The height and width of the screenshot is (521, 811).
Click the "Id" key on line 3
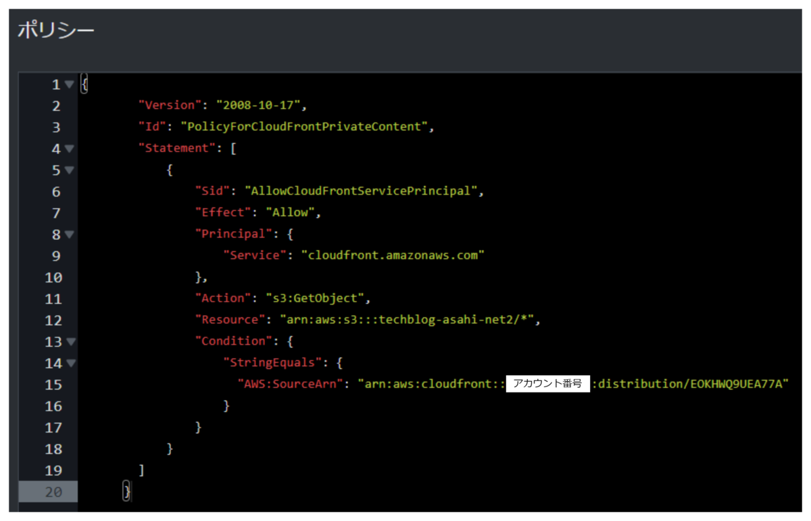[x=153, y=127]
